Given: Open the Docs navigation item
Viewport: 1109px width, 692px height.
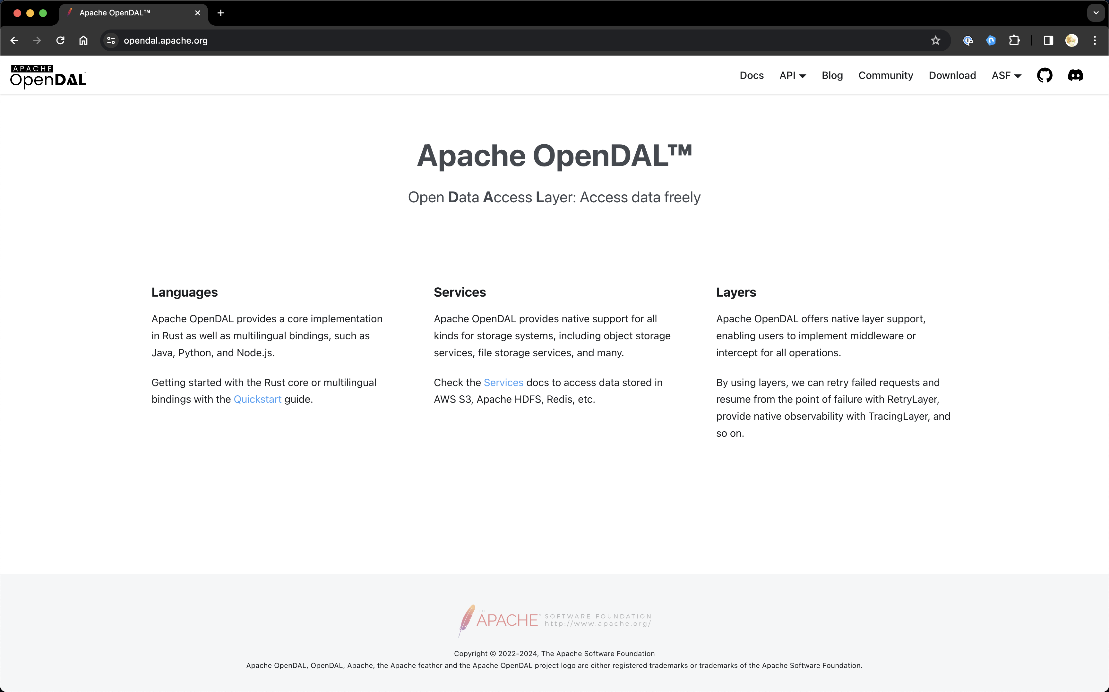Looking at the screenshot, I should 752,75.
